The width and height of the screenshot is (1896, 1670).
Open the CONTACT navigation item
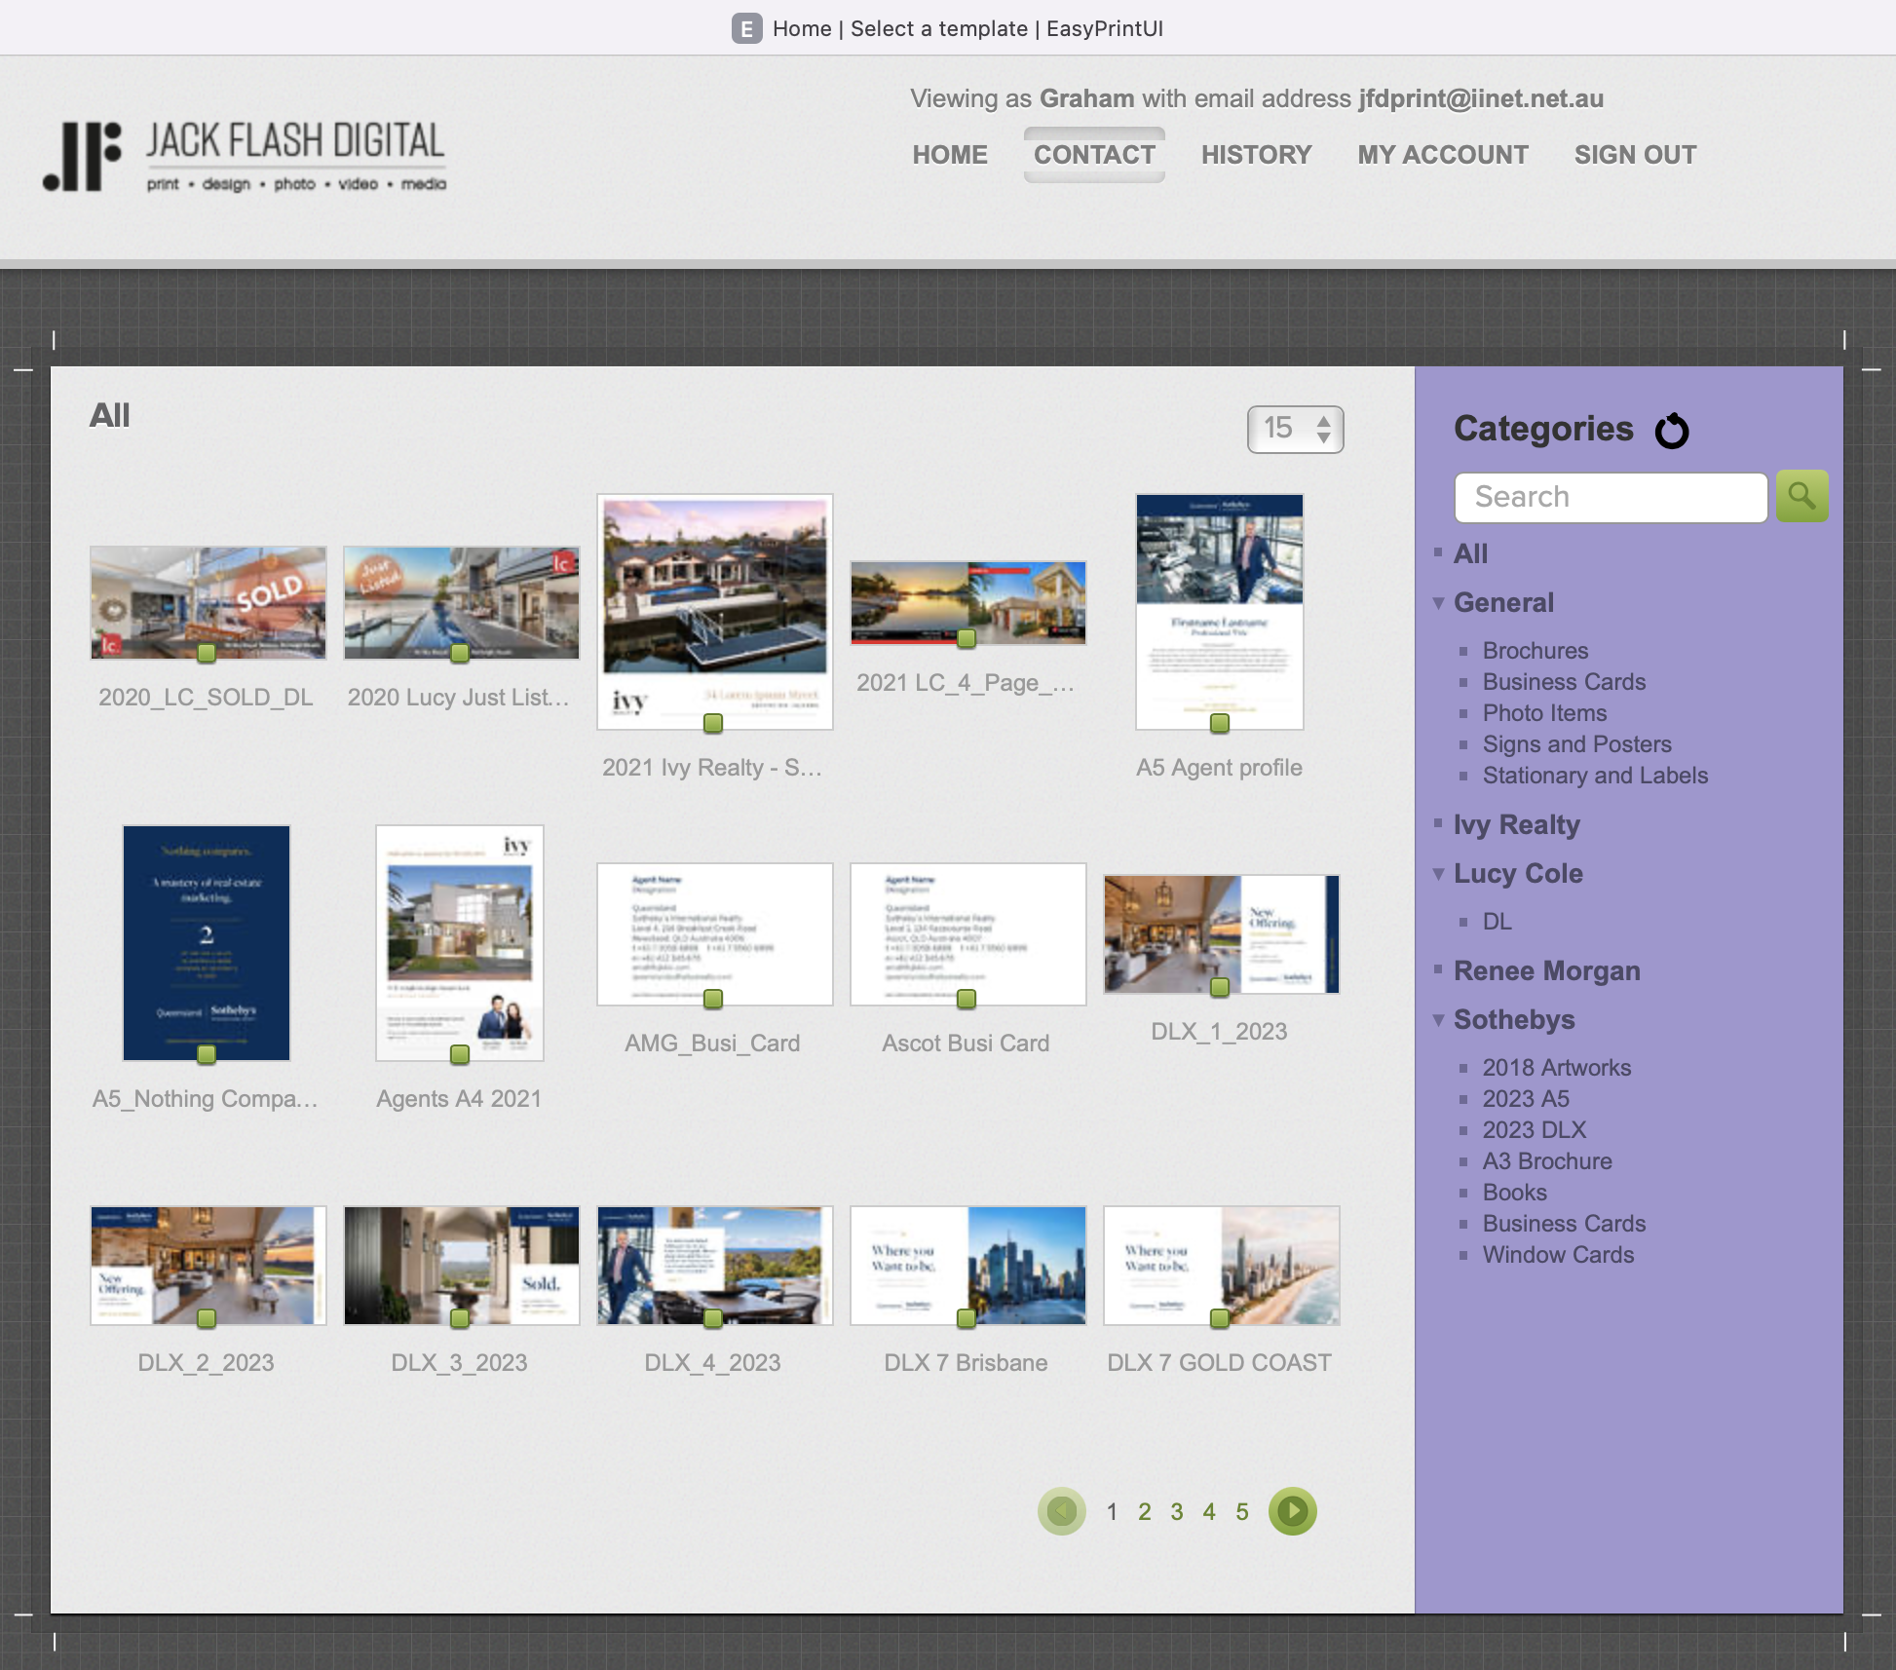click(1094, 155)
